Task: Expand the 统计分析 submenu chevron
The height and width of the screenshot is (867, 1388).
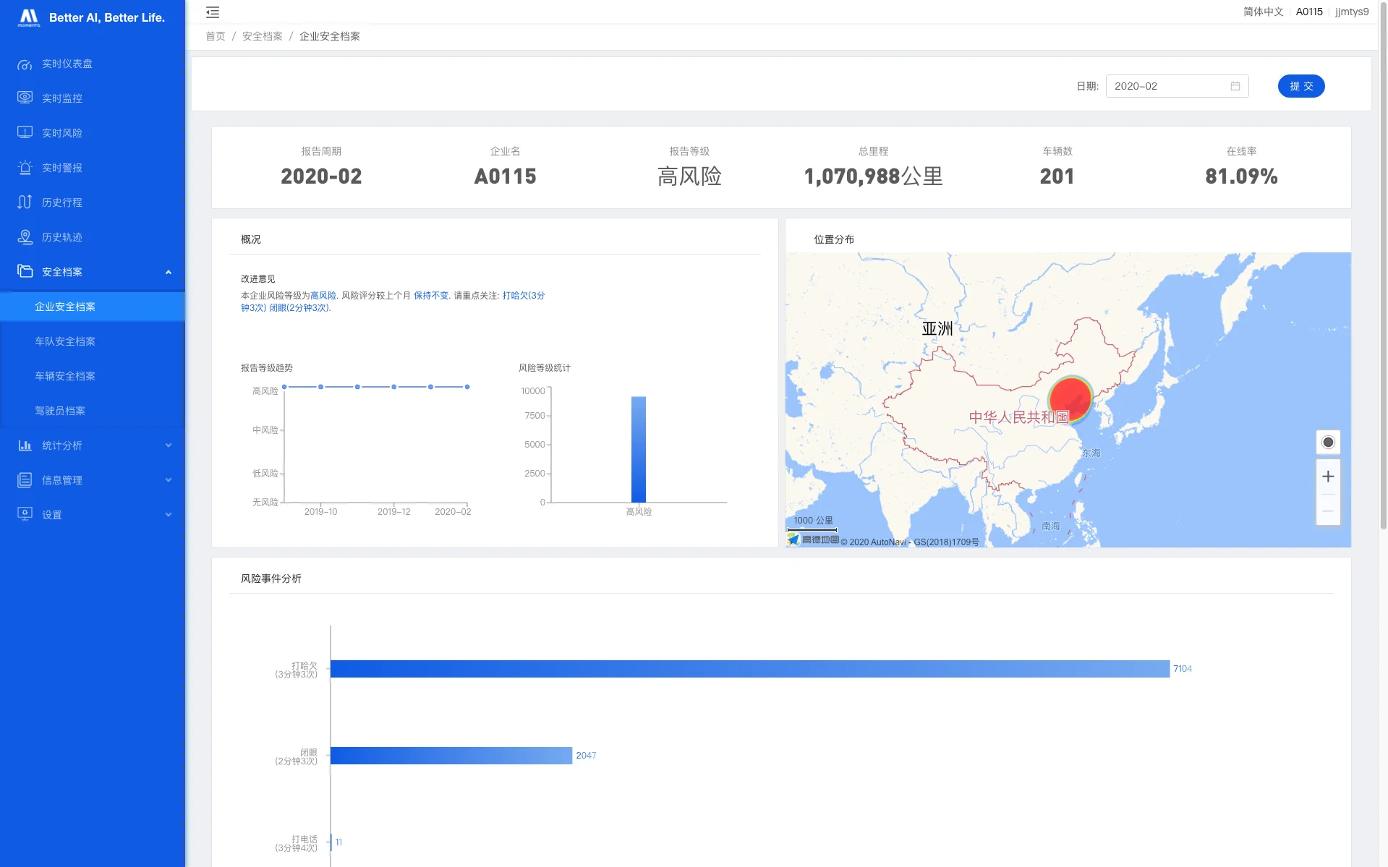Action: pyautogui.click(x=169, y=445)
